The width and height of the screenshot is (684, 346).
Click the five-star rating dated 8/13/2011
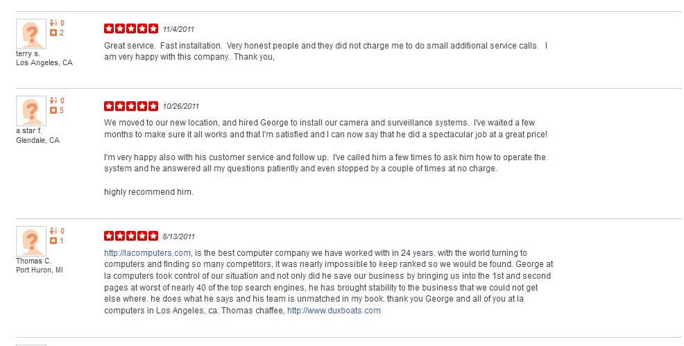coord(131,236)
